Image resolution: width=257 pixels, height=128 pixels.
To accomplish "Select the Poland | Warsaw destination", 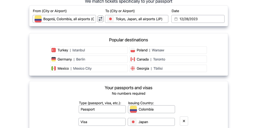I will 168,50.
